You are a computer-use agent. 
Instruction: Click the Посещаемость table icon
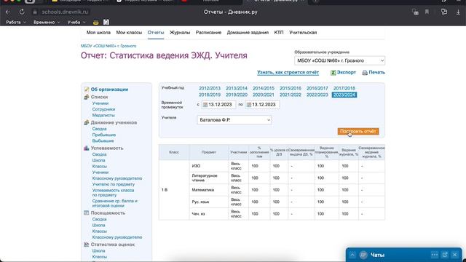pyautogui.click(x=87, y=213)
